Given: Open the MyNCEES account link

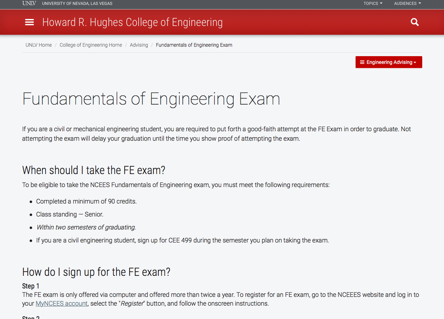Looking at the screenshot, I should pos(61,303).
